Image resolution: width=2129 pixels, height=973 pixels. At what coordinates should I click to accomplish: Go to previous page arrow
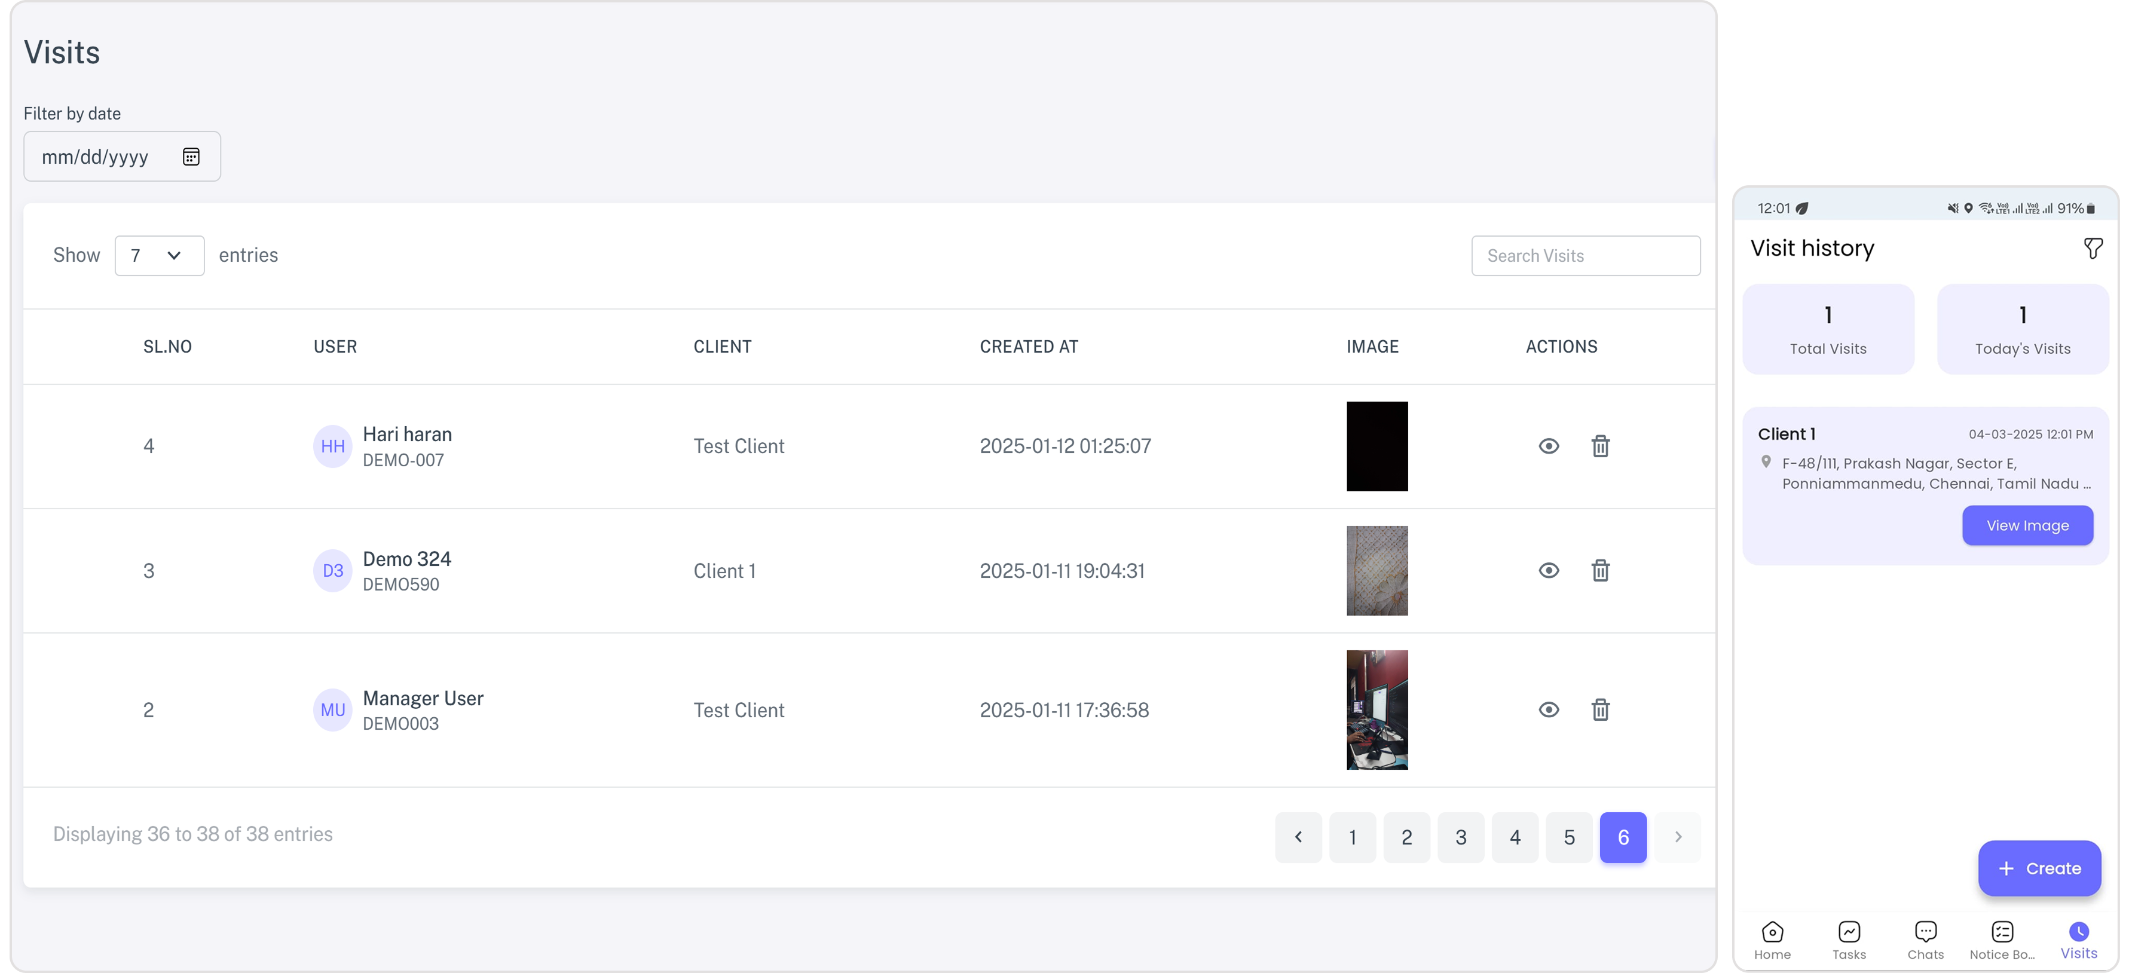tap(1298, 837)
